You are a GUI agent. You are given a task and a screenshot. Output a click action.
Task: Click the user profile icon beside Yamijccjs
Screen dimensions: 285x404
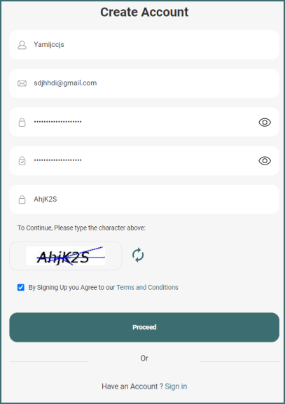click(x=22, y=45)
